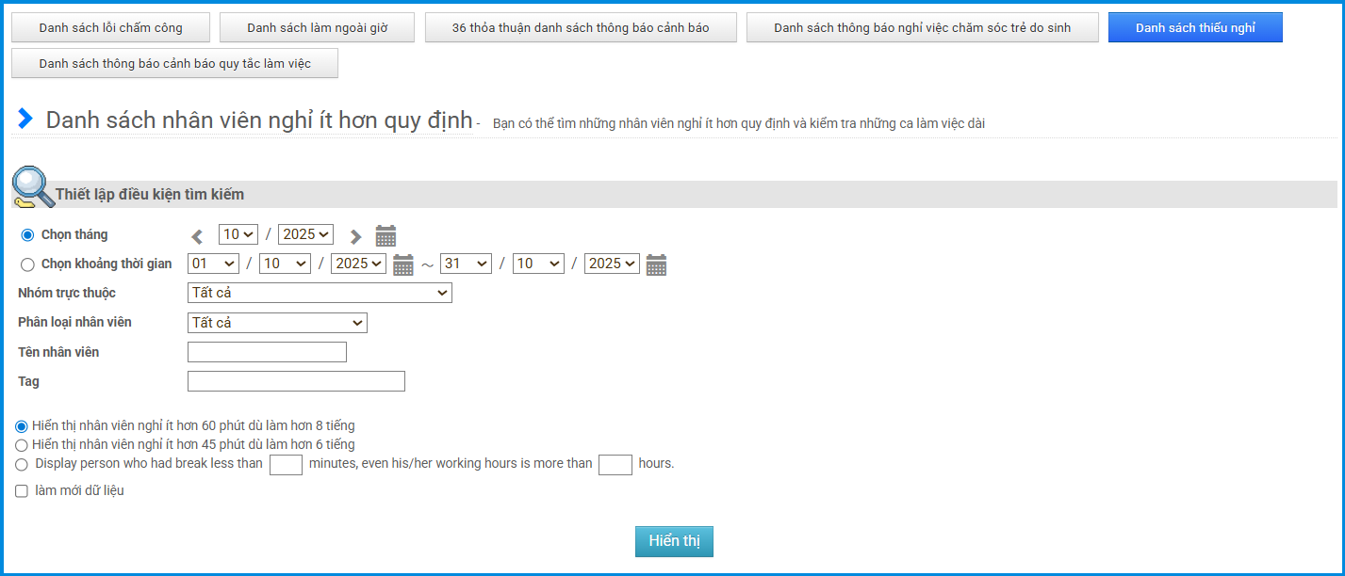This screenshot has height=576, width=1345.
Task: Open calendar picker beside the month selector
Action: pos(385,236)
